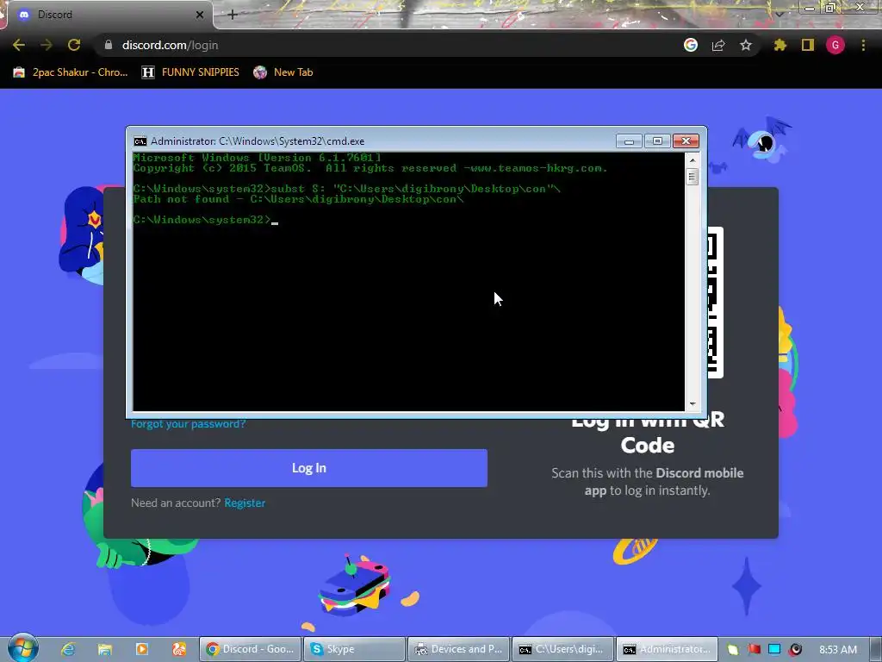Open a new Chrome tab with the plus button

pyautogui.click(x=233, y=15)
